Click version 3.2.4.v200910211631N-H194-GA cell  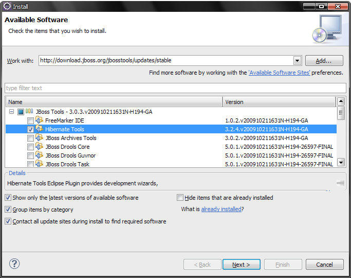(266, 129)
